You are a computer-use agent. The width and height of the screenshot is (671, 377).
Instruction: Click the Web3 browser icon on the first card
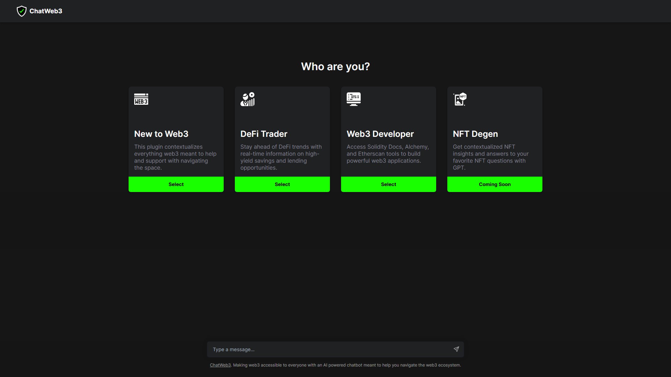141,99
